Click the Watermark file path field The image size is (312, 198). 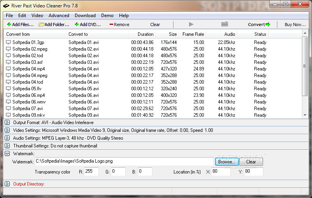tap(124, 161)
